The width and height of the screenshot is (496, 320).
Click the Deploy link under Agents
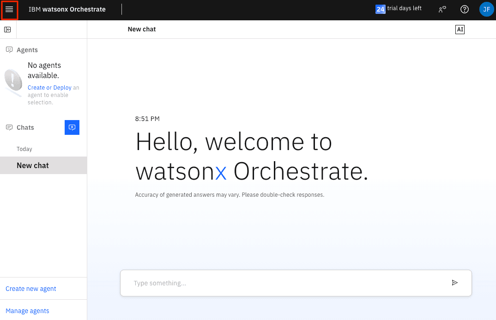tap(62, 88)
